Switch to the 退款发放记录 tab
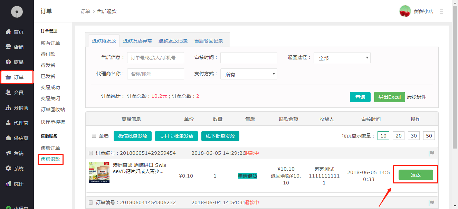Image resolution: width=458 pixels, height=209 pixels. (173, 40)
